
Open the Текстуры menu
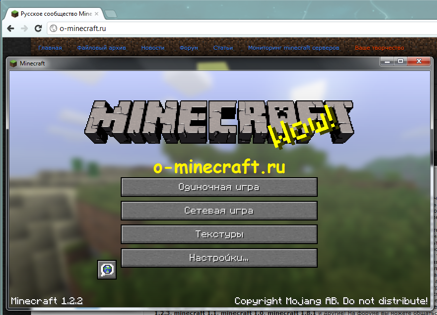[219, 234]
